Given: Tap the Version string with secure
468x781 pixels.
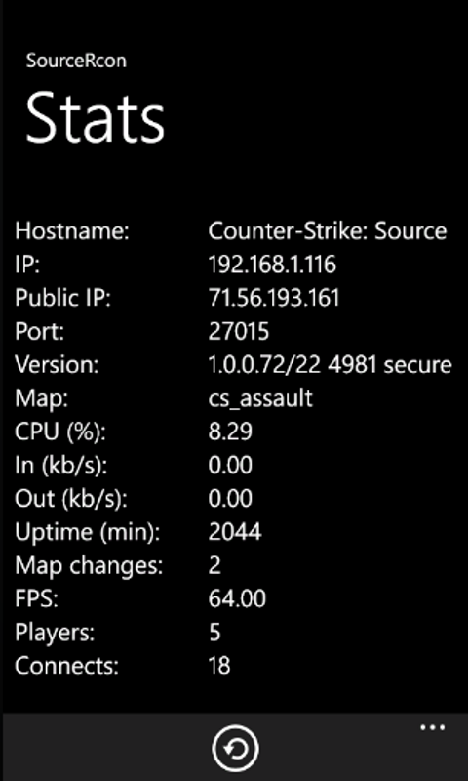Looking at the screenshot, I should [x=330, y=364].
